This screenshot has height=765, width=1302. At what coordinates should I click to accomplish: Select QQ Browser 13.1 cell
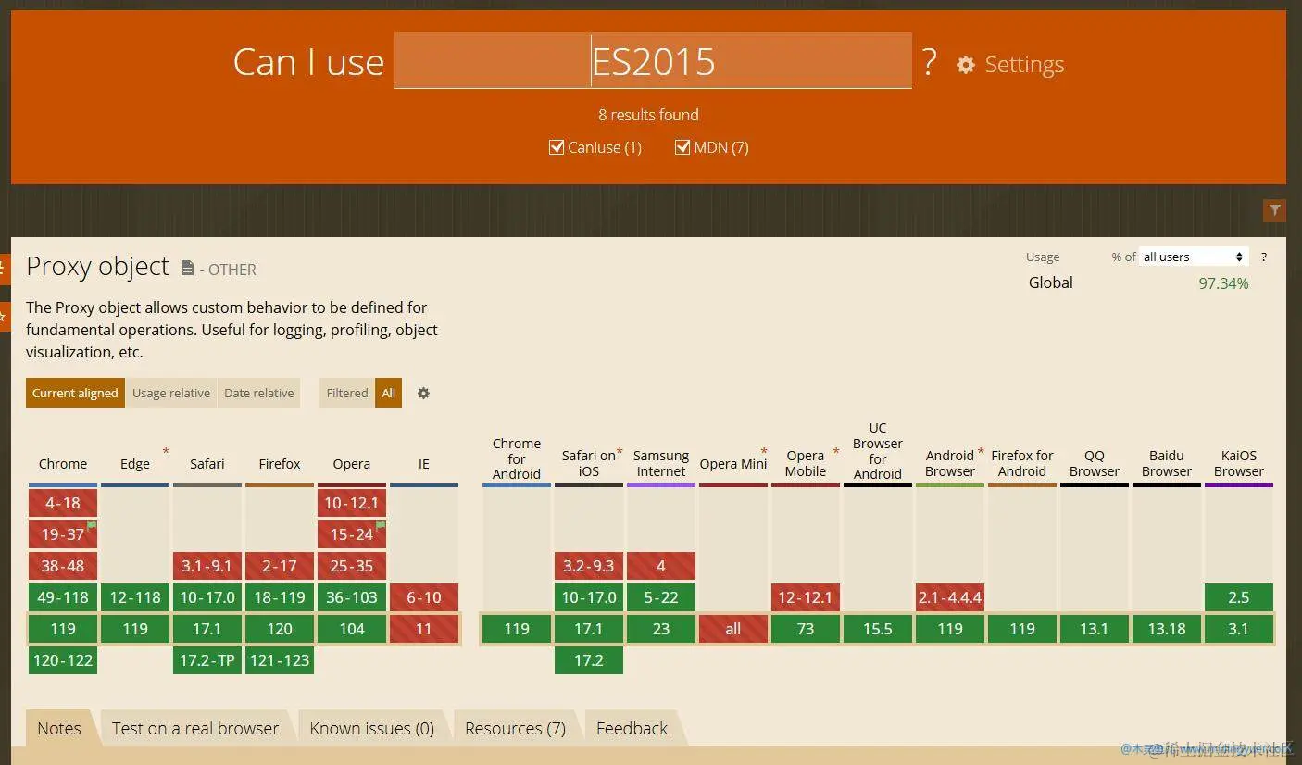(1095, 629)
